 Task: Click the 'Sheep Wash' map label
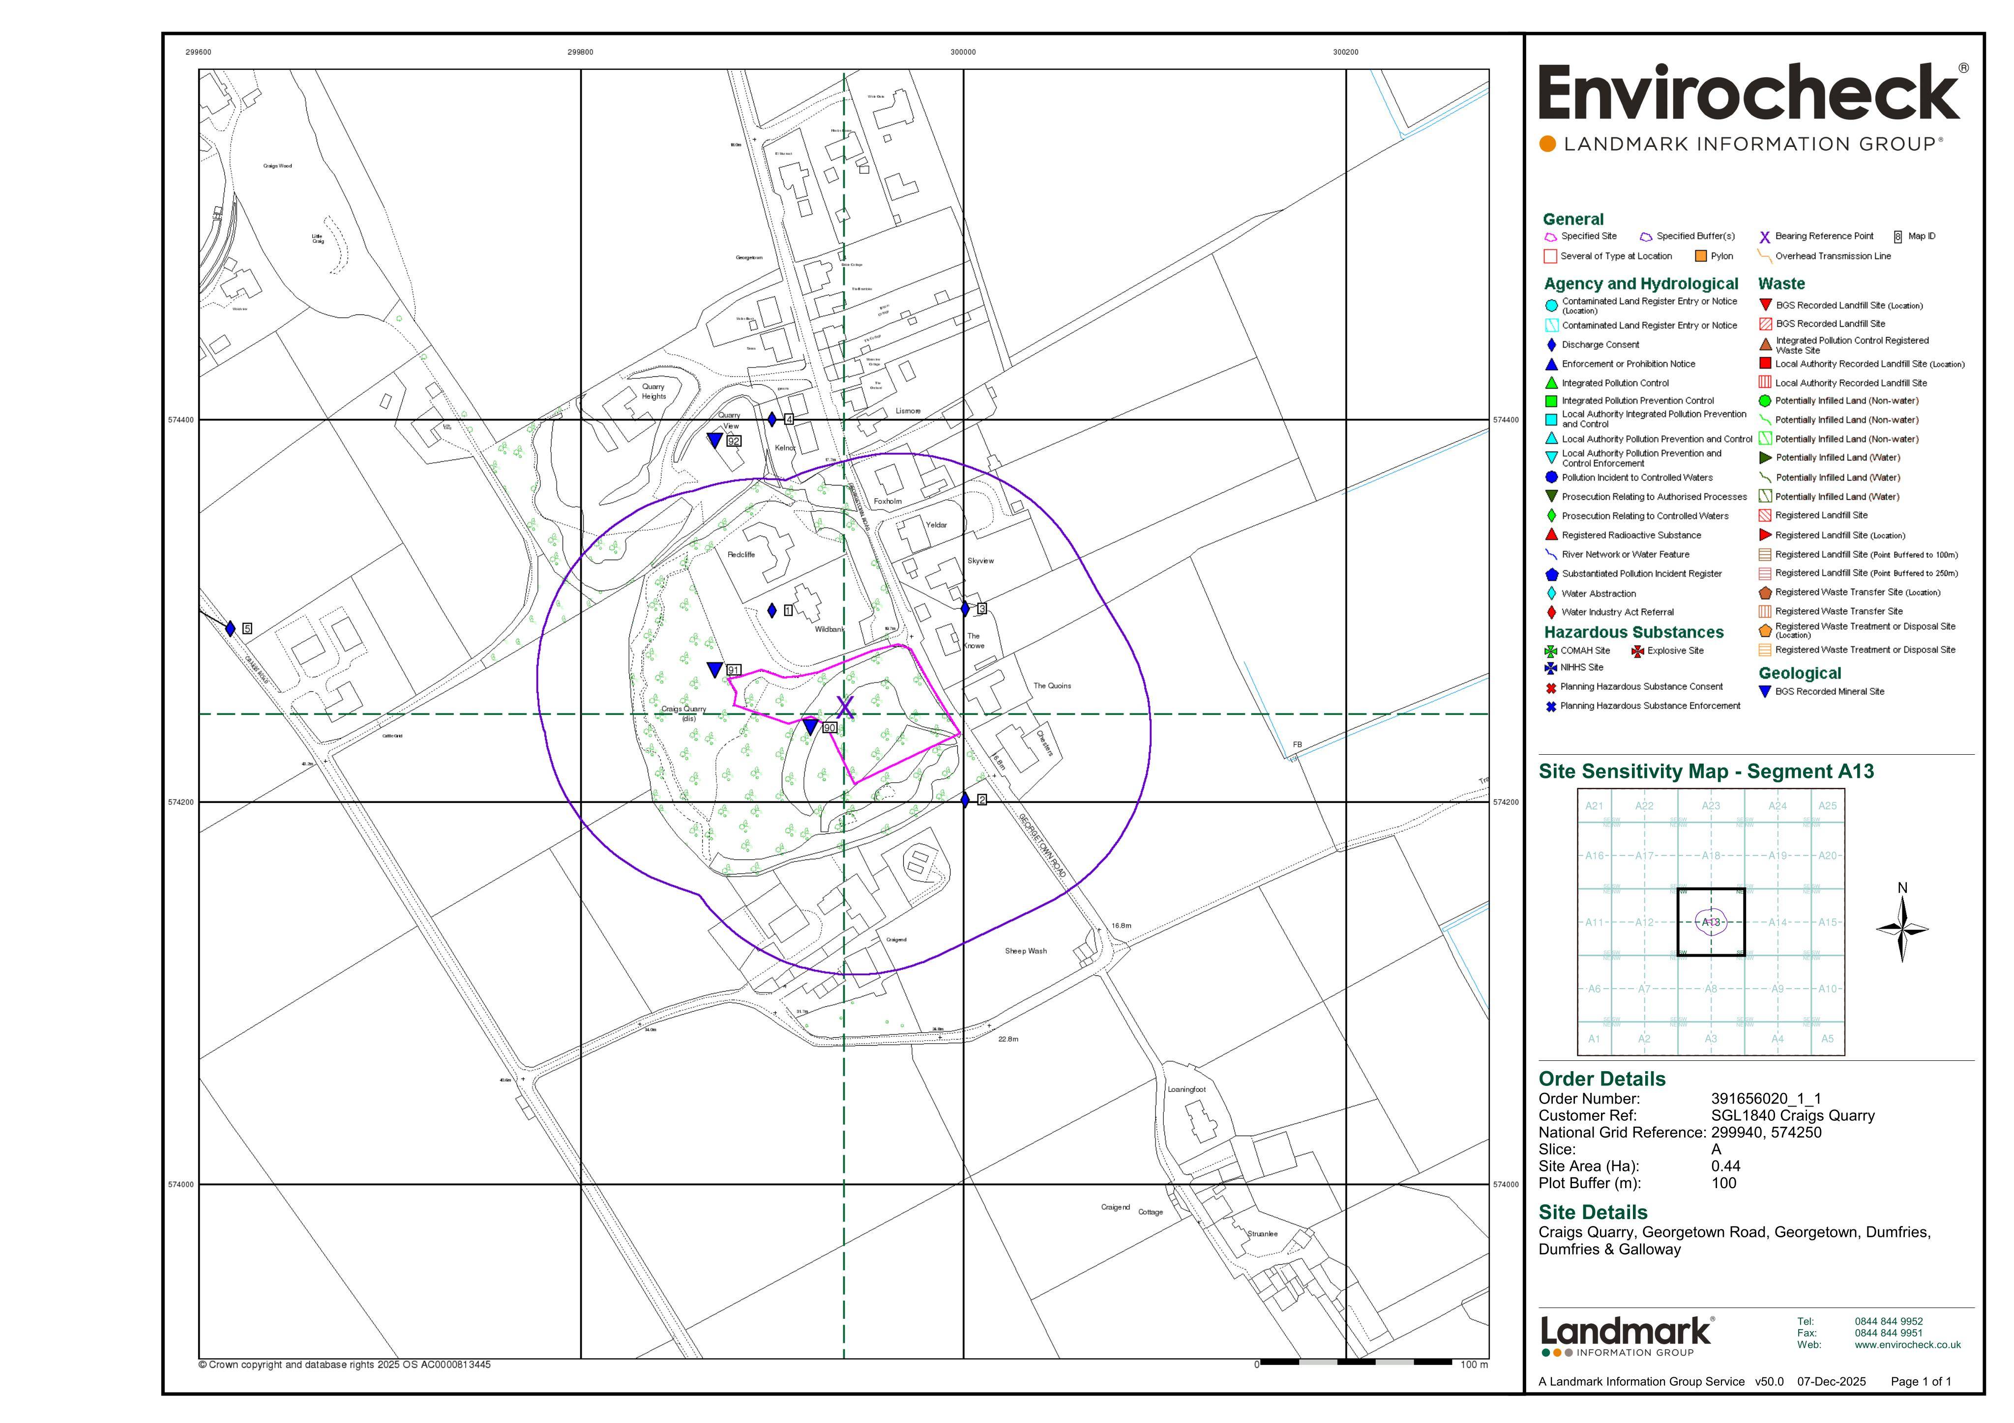pyautogui.click(x=1025, y=950)
